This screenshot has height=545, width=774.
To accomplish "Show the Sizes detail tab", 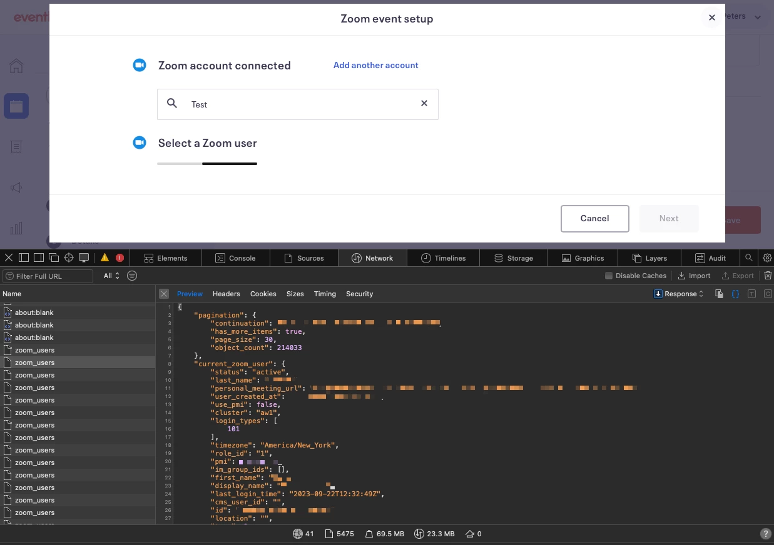I will [295, 294].
